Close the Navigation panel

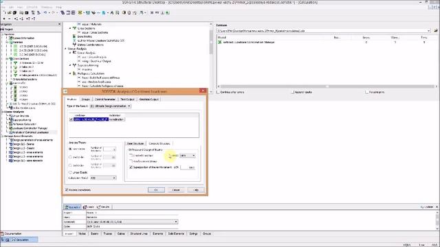pos(59,25)
